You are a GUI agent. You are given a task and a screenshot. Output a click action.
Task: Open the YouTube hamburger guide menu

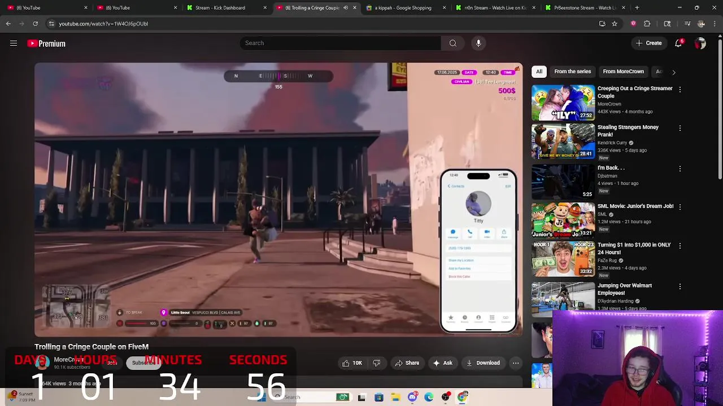tap(14, 43)
